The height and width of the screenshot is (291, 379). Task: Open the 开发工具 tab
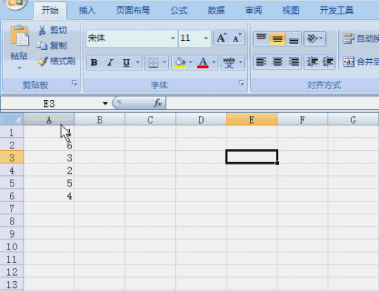point(337,11)
